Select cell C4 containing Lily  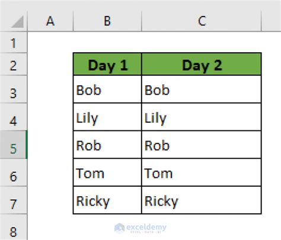click(x=202, y=117)
